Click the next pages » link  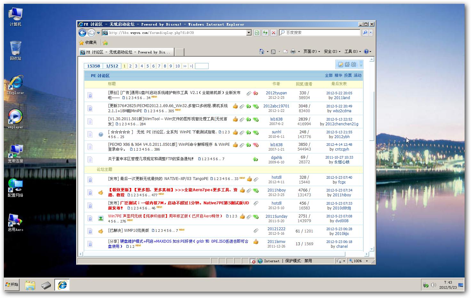click(185, 66)
